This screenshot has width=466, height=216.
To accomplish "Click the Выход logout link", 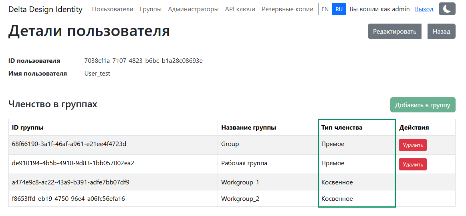I will point(424,9).
